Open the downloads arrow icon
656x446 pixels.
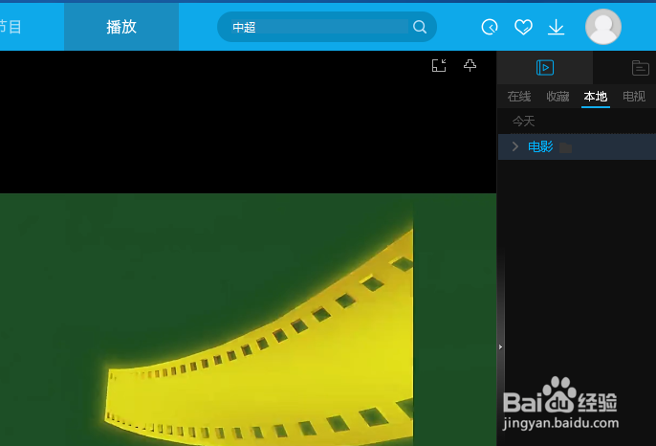click(556, 27)
